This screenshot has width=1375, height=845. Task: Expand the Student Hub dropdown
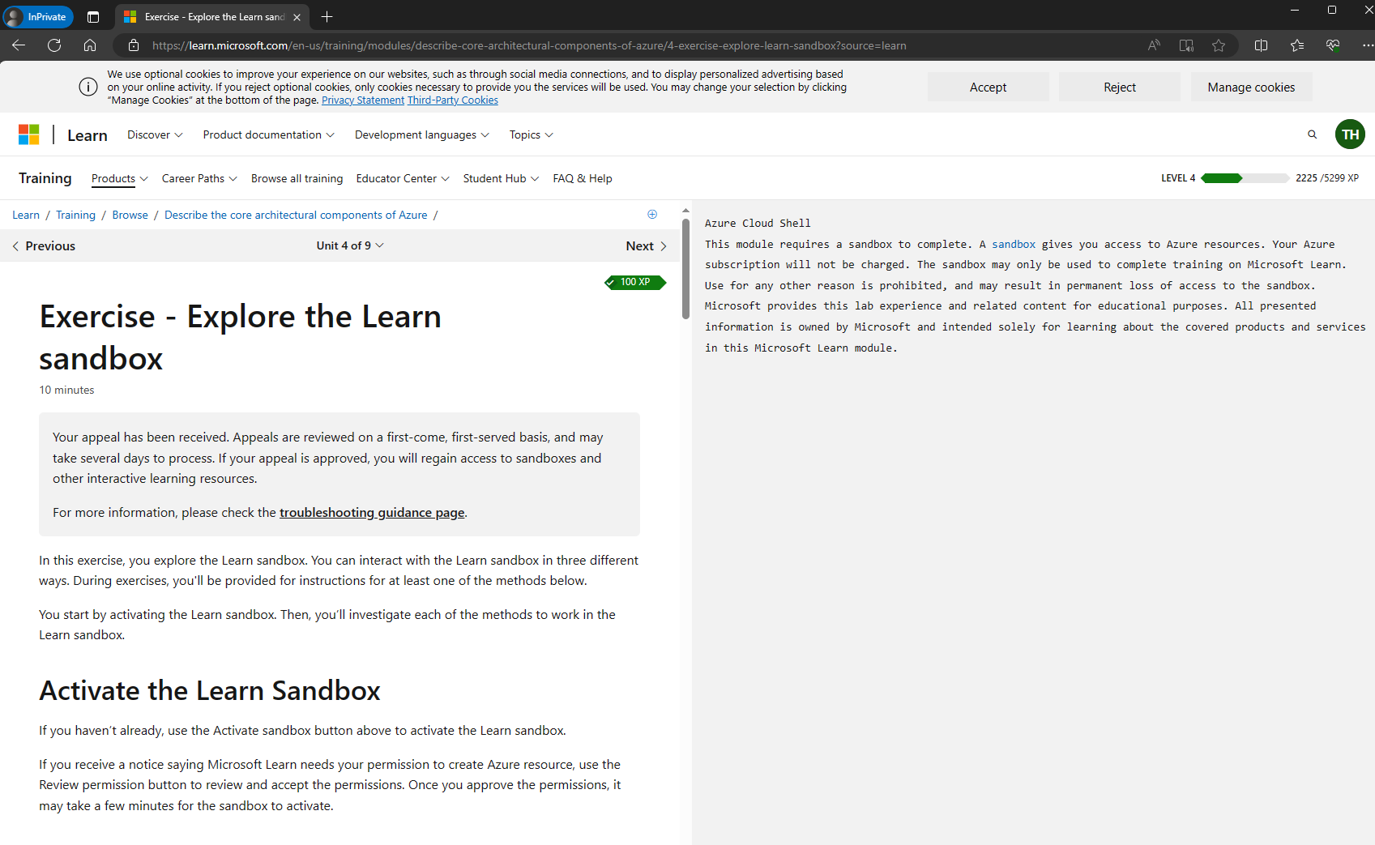pyautogui.click(x=501, y=178)
